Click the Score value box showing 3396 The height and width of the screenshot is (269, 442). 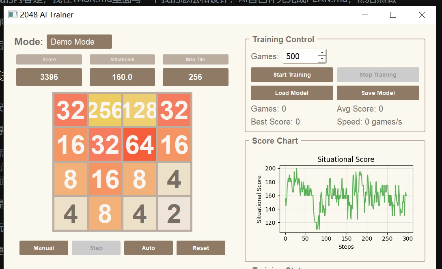49,77
